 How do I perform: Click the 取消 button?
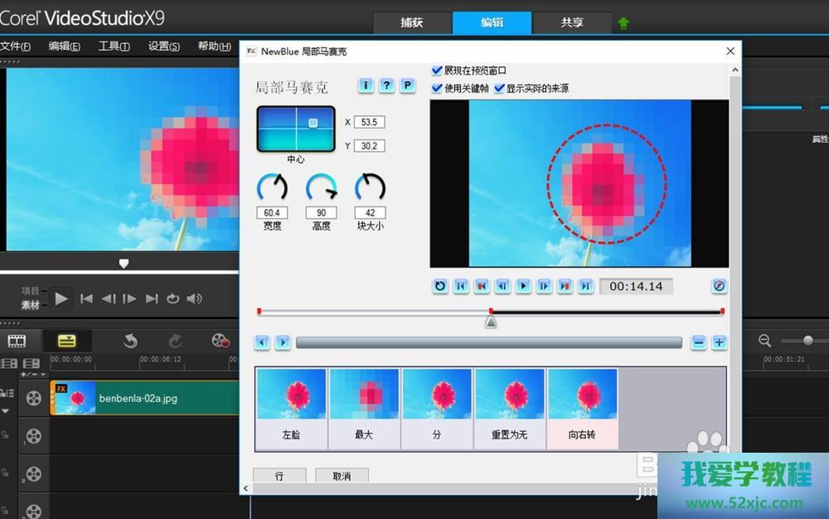(x=342, y=476)
